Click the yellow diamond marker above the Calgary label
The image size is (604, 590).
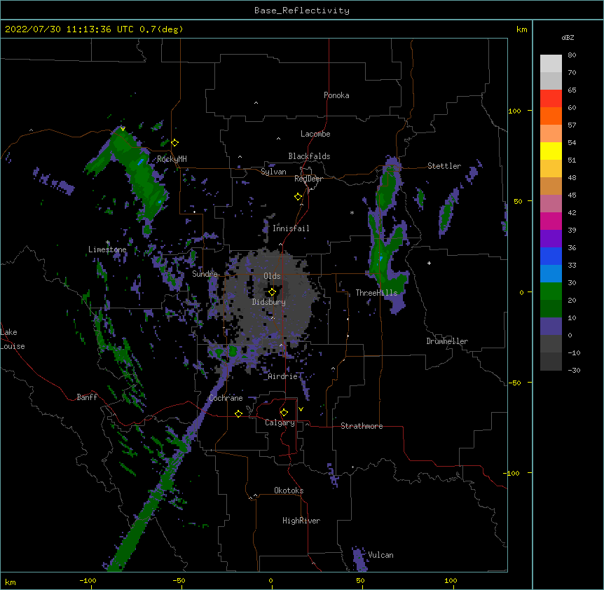click(x=284, y=413)
